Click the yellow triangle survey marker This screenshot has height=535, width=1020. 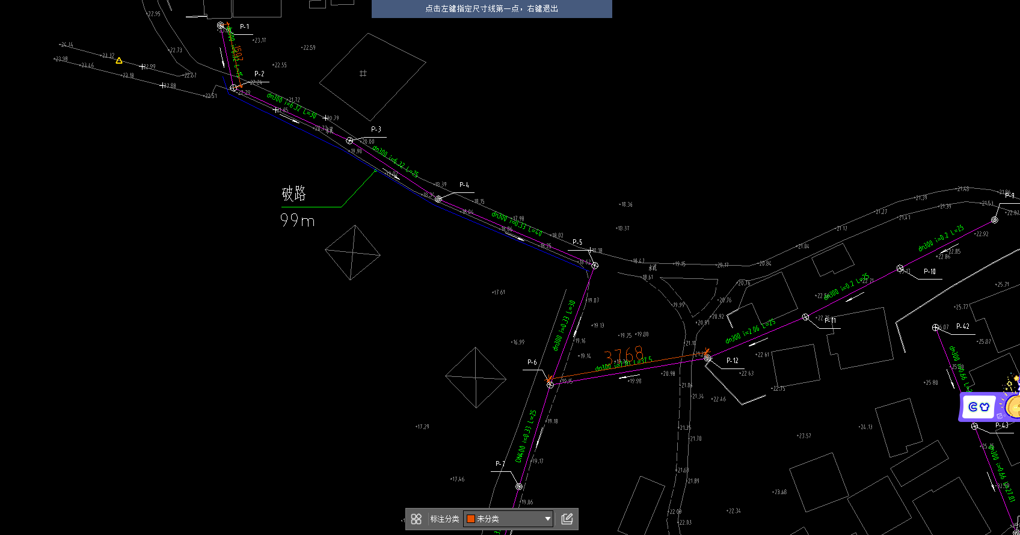(119, 61)
